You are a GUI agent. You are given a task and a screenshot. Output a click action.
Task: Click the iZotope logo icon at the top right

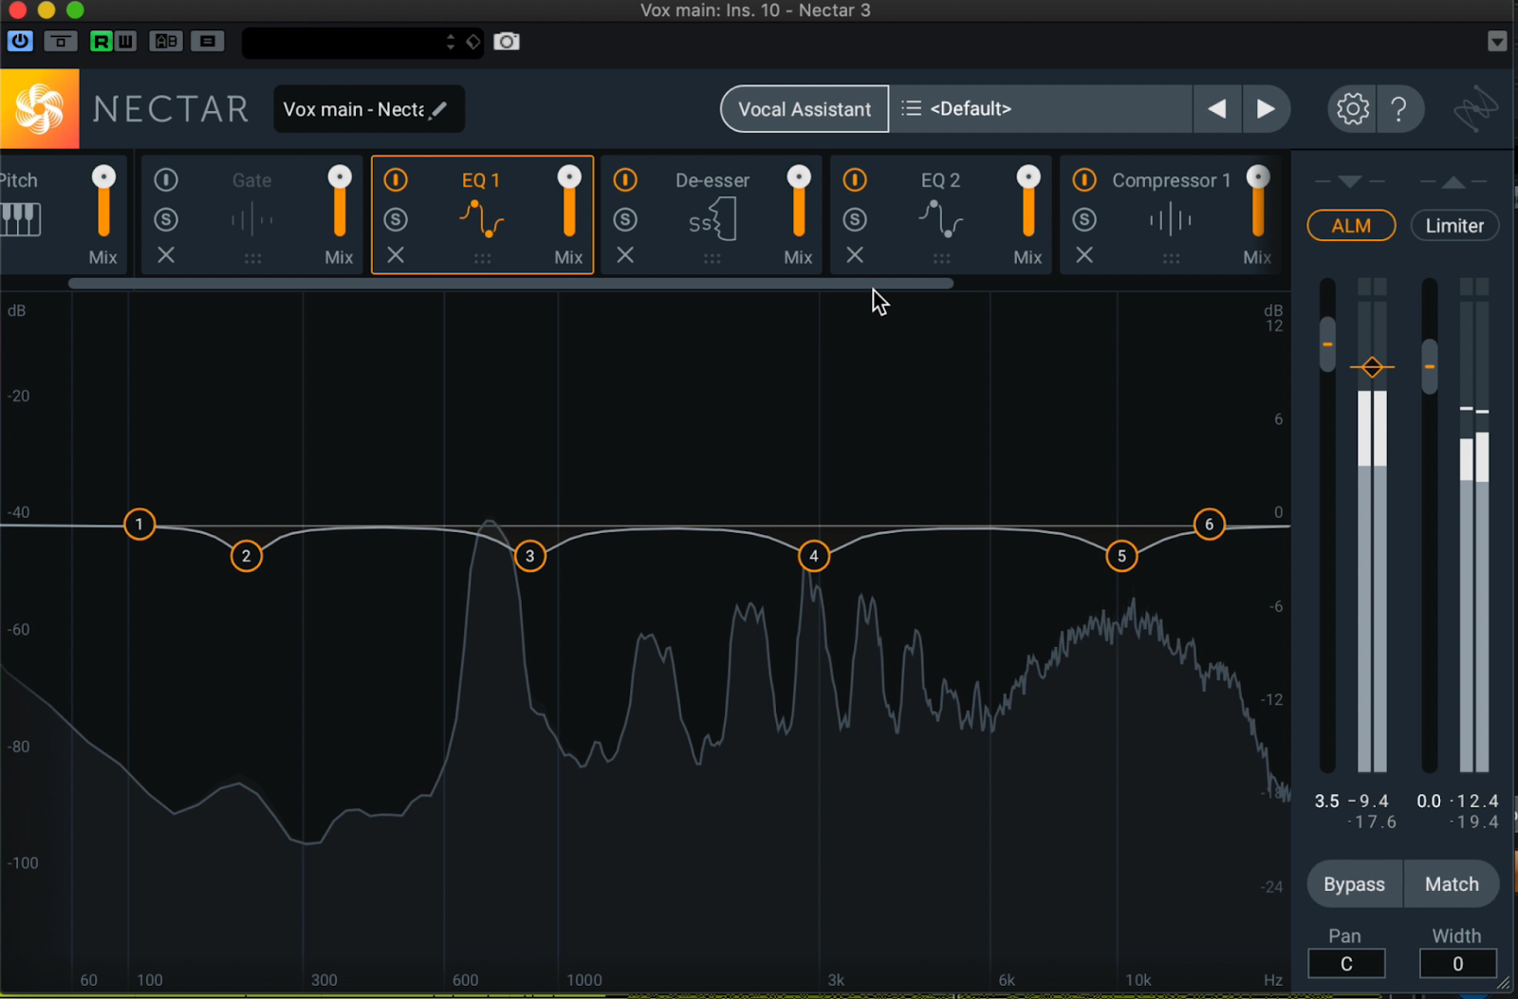pos(1475,109)
